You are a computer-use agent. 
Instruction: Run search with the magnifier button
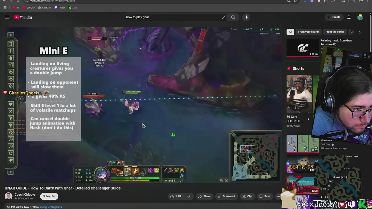coord(233,17)
